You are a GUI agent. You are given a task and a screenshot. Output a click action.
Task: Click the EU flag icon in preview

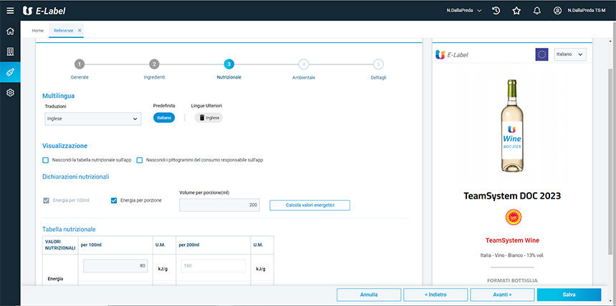[x=542, y=54]
